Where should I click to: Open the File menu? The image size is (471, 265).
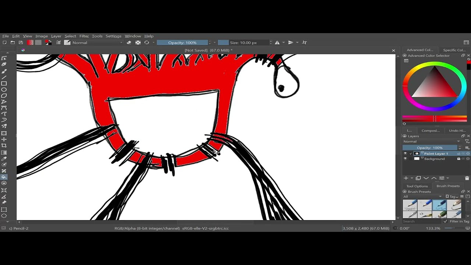point(6,36)
